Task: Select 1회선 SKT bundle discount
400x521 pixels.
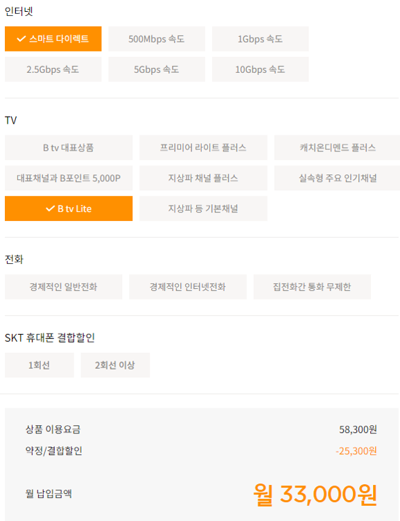Action: [39, 365]
